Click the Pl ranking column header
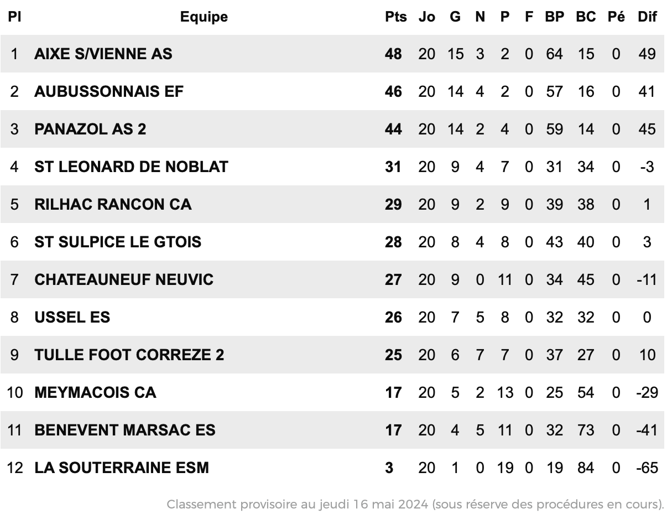667x519 pixels. [14, 17]
